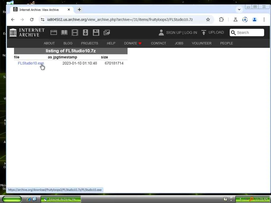
Task: Open VOLUNTEER menu item
Action: click(201, 43)
